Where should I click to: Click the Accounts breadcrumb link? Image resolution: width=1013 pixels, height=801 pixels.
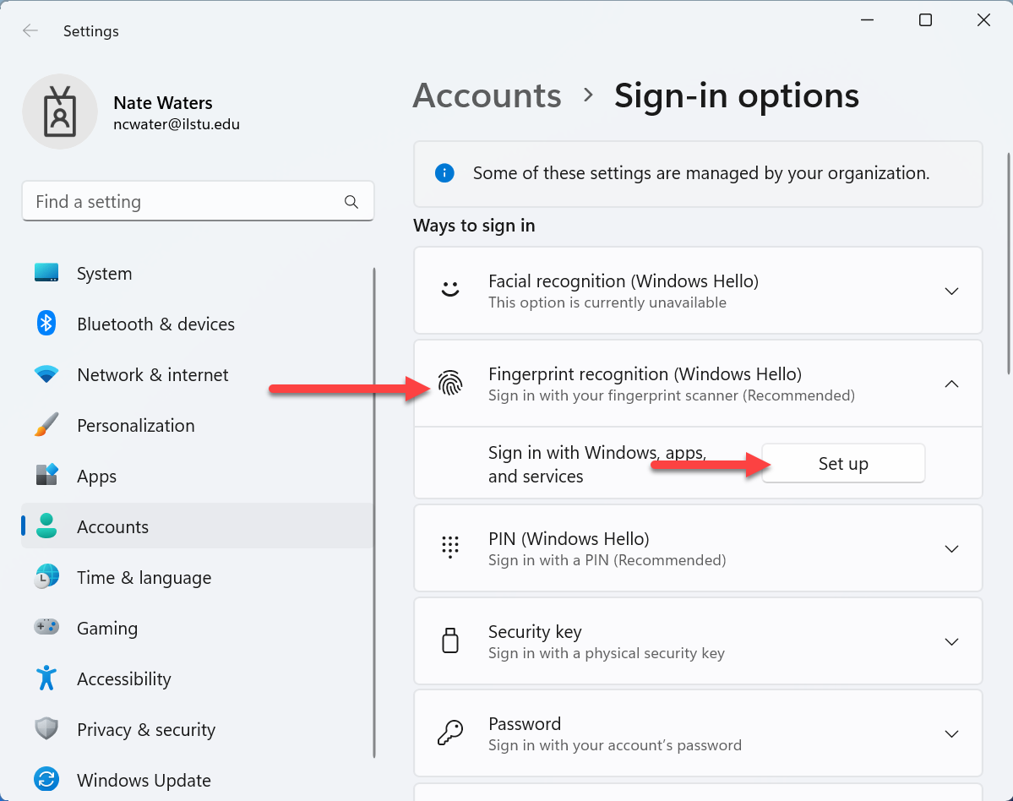tap(487, 95)
